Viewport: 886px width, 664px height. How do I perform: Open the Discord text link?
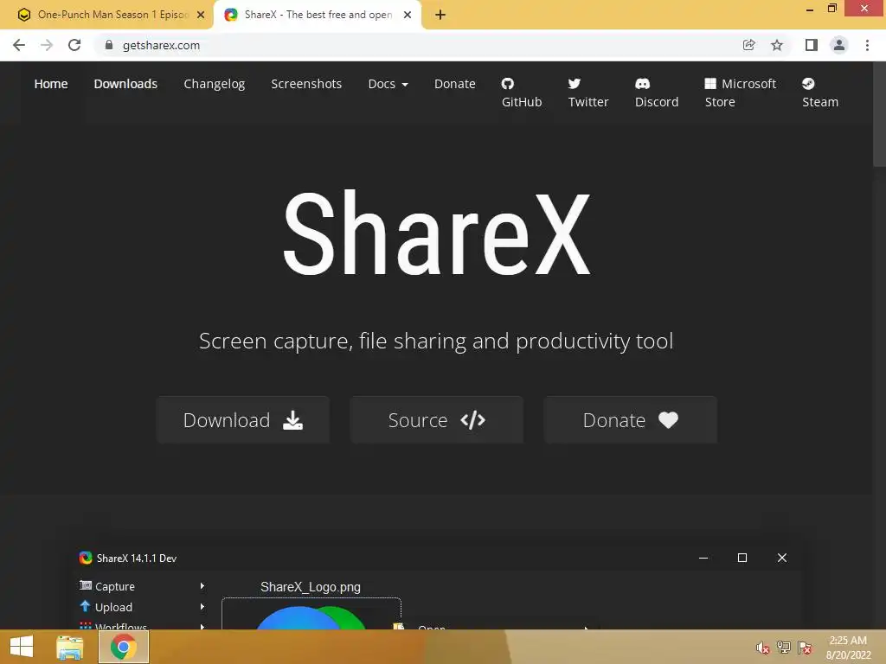(657, 102)
